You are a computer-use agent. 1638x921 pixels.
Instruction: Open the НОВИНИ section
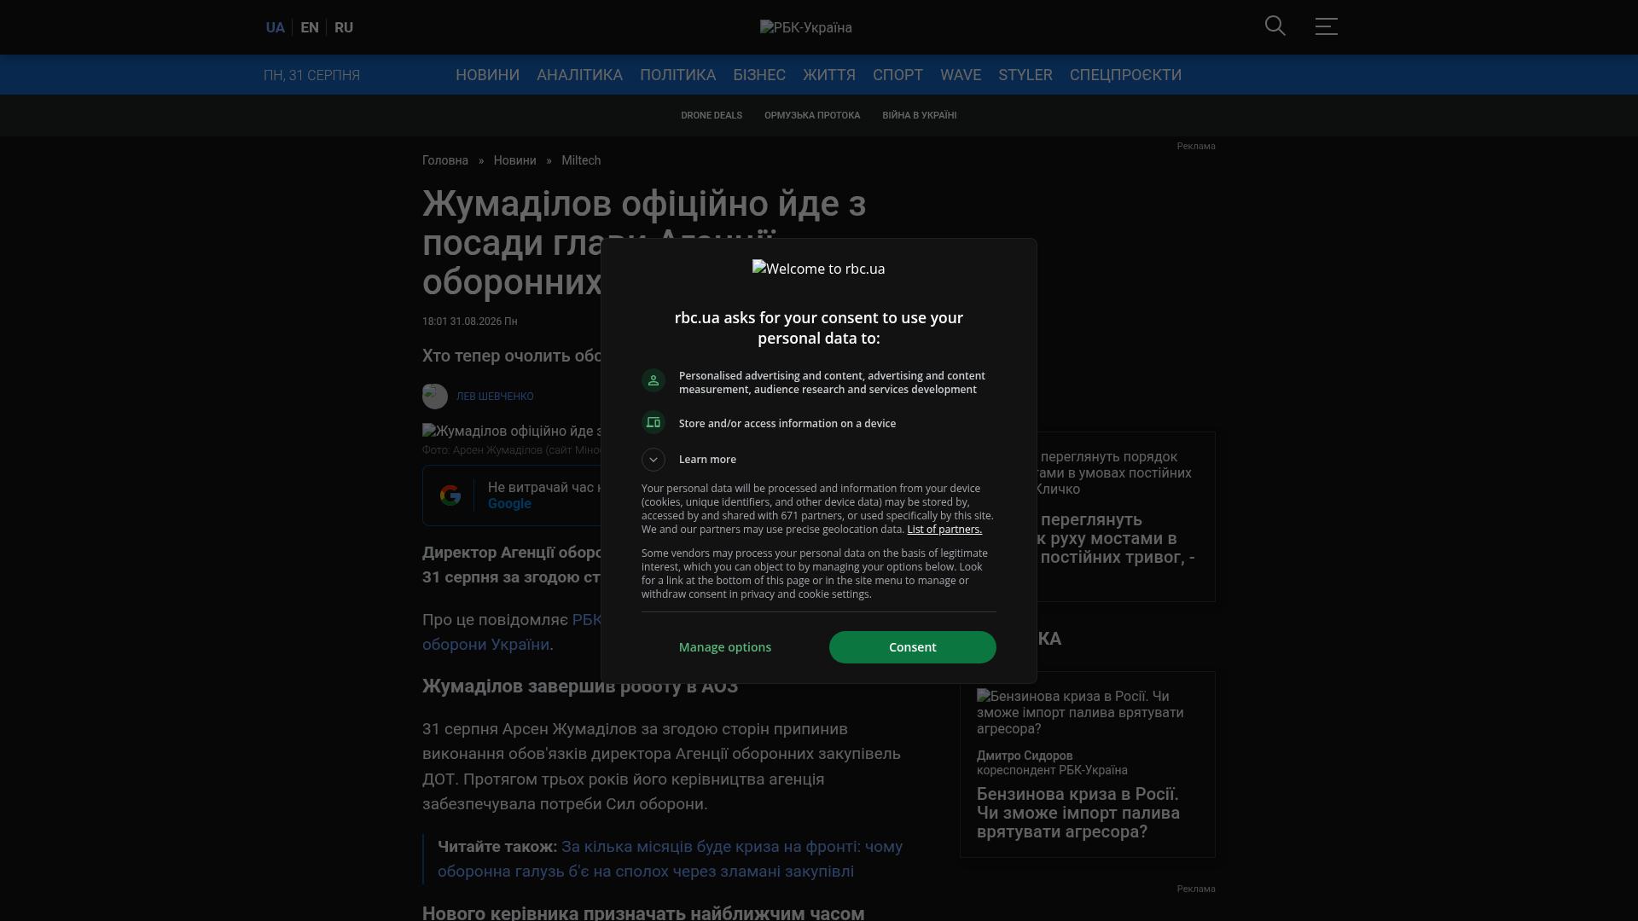point(487,75)
